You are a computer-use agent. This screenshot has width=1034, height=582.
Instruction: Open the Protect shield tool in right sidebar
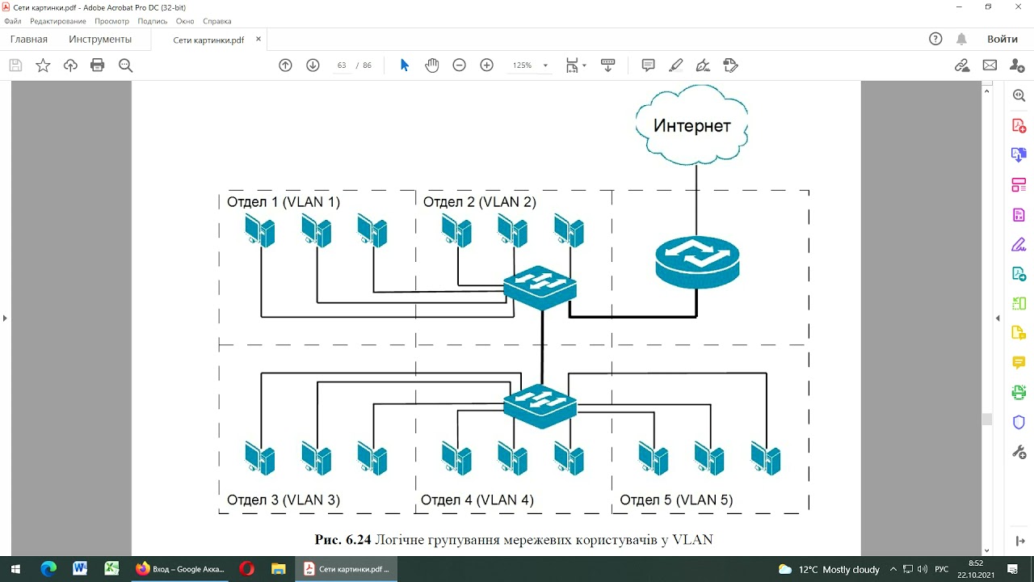1019,421
